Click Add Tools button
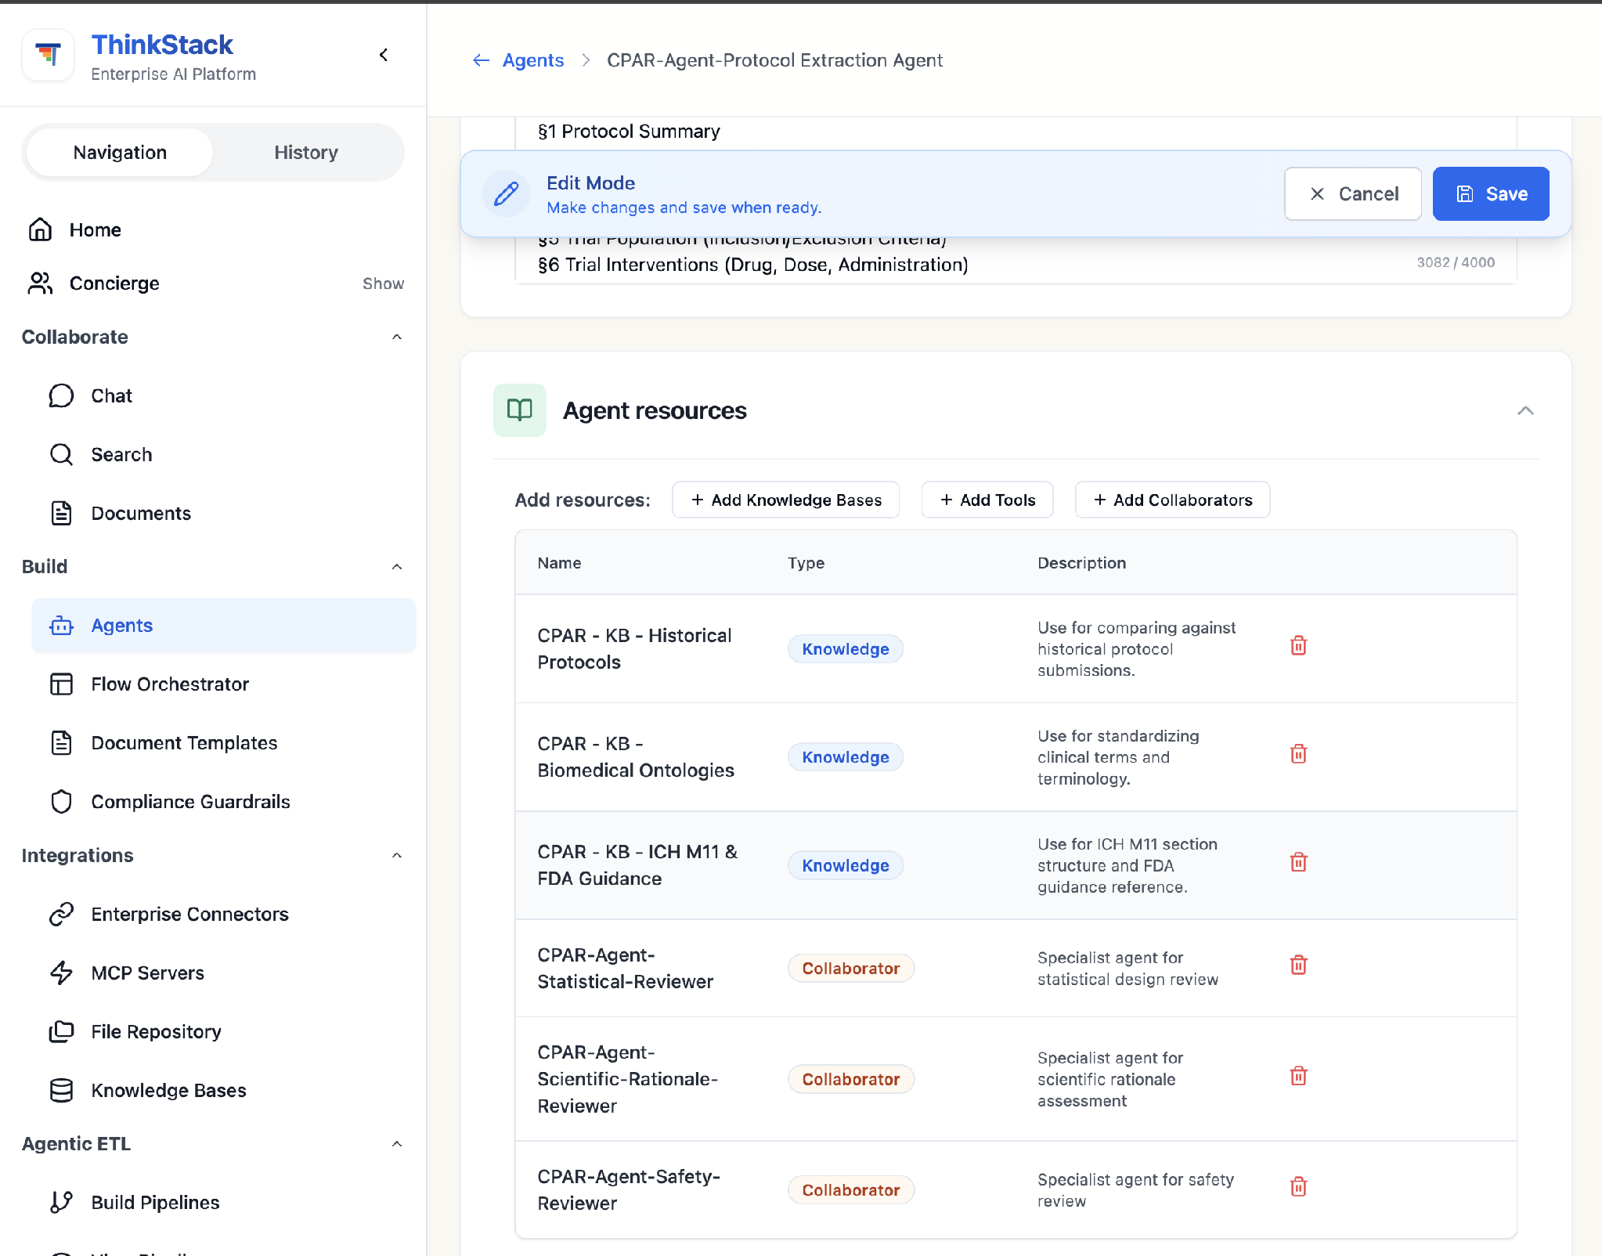This screenshot has height=1256, width=1602. pos(987,500)
